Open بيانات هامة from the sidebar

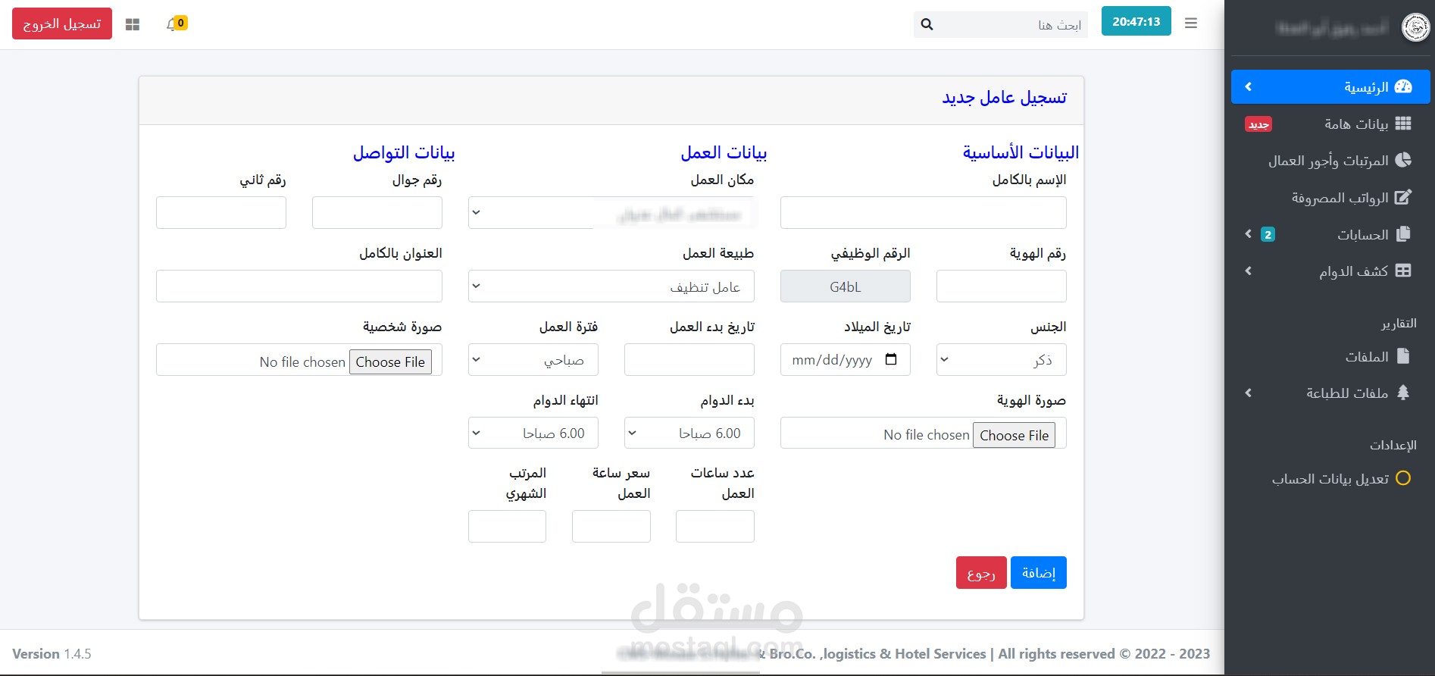1330,124
